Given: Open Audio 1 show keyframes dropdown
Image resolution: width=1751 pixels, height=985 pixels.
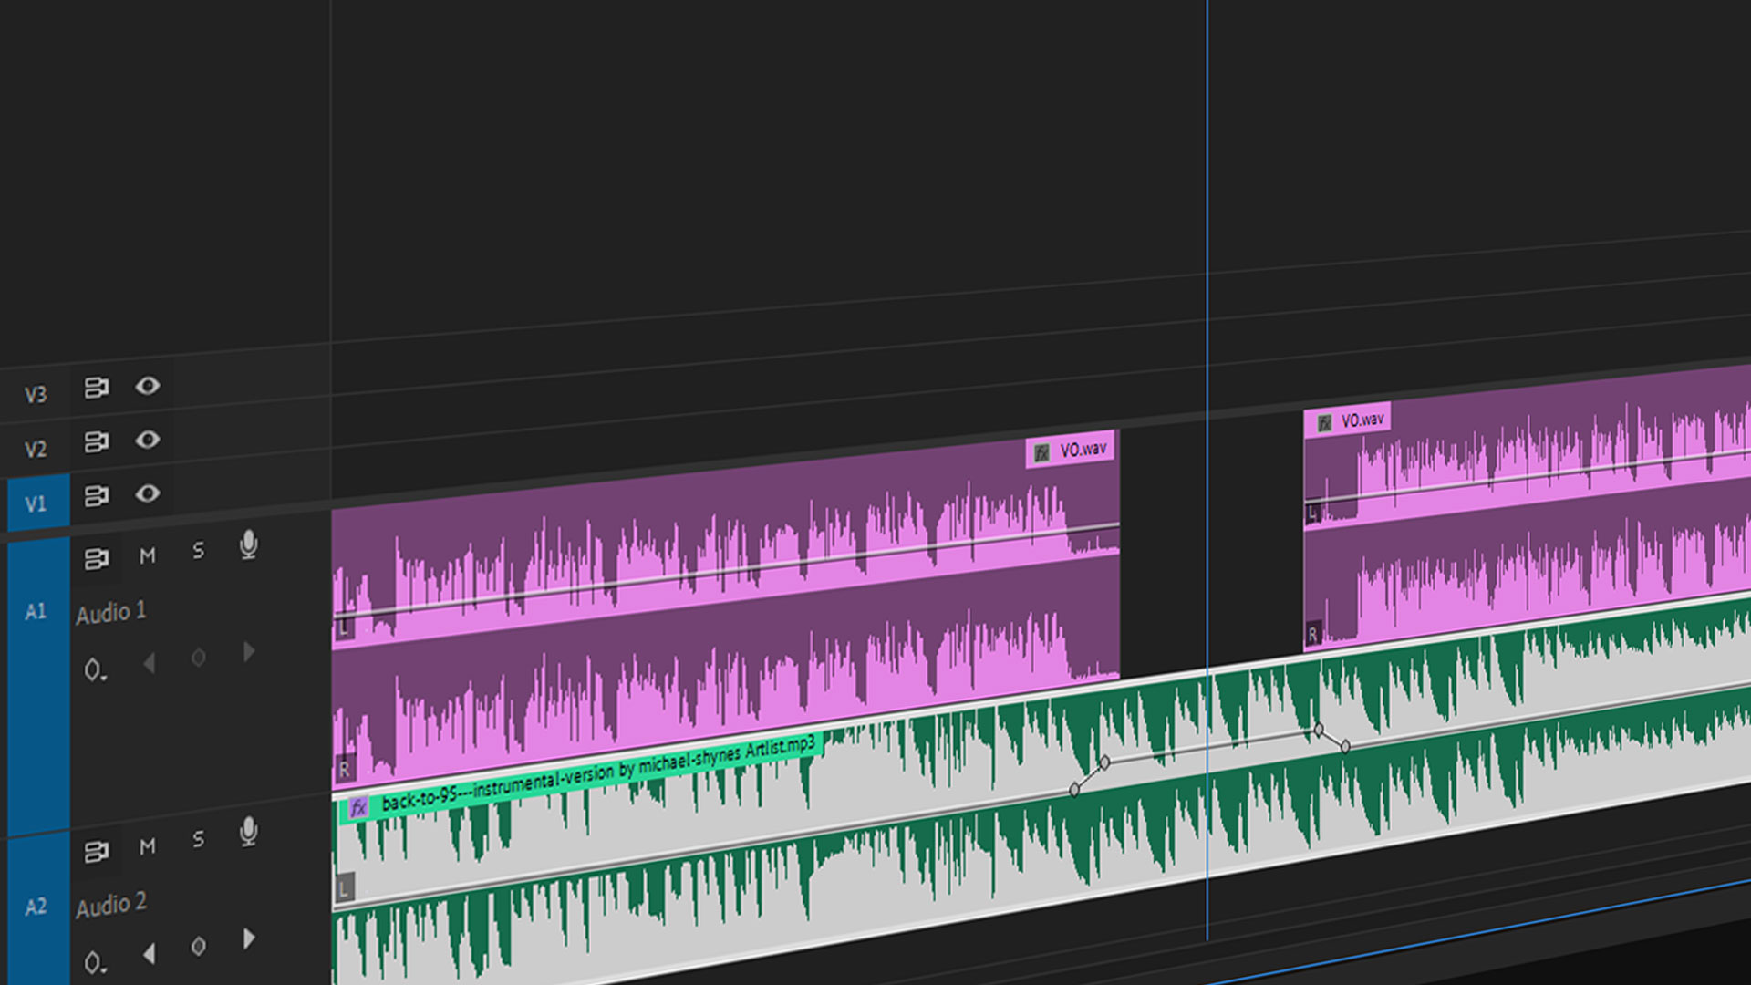Looking at the screenshot, I should point(95,670).
